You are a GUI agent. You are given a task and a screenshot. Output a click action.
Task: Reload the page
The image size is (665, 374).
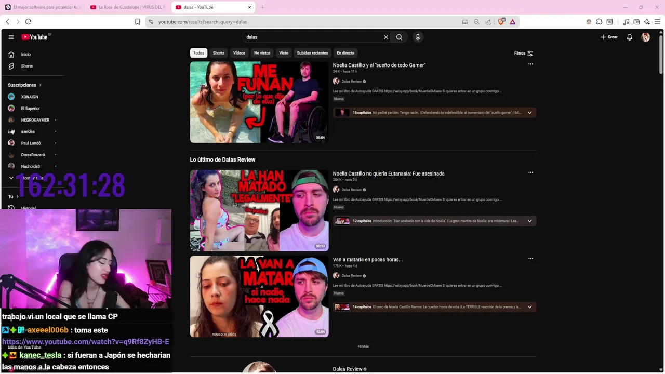pyautogui.click(x=28, y=22)
